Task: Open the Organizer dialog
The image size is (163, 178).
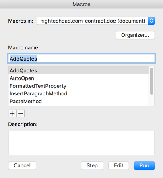Action: (x=135, y=35)
